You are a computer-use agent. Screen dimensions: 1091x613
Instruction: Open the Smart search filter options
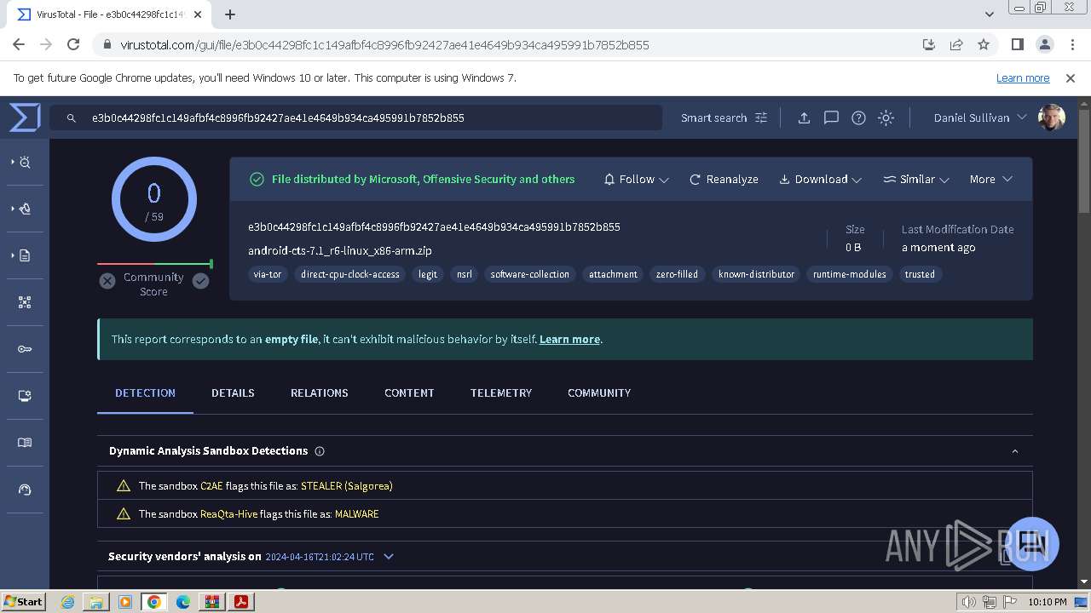pyautogui.click(x=761, y=117)
